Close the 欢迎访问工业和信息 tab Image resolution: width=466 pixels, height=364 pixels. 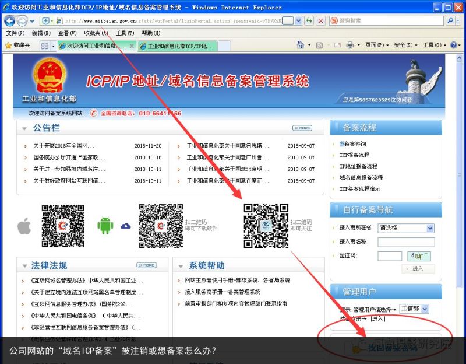pos(132,46)
